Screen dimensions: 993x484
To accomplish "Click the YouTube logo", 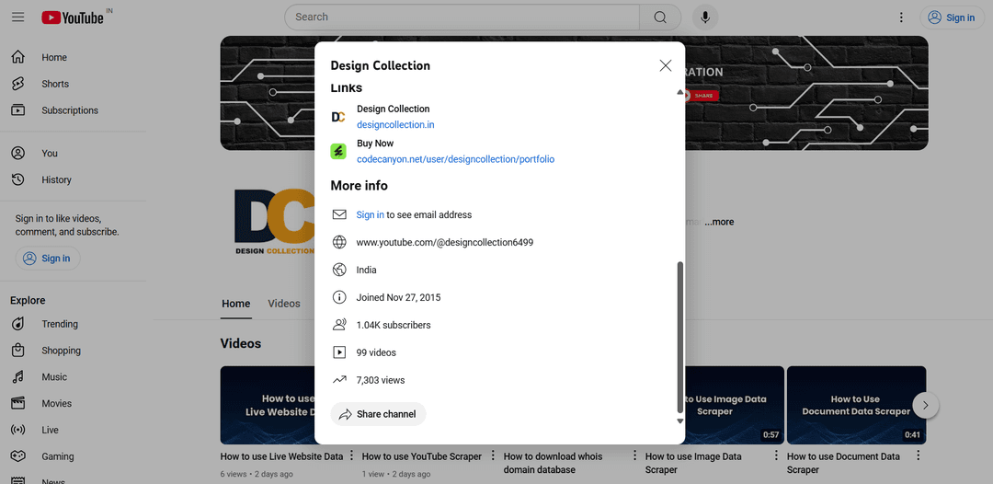I will point(73,17).
